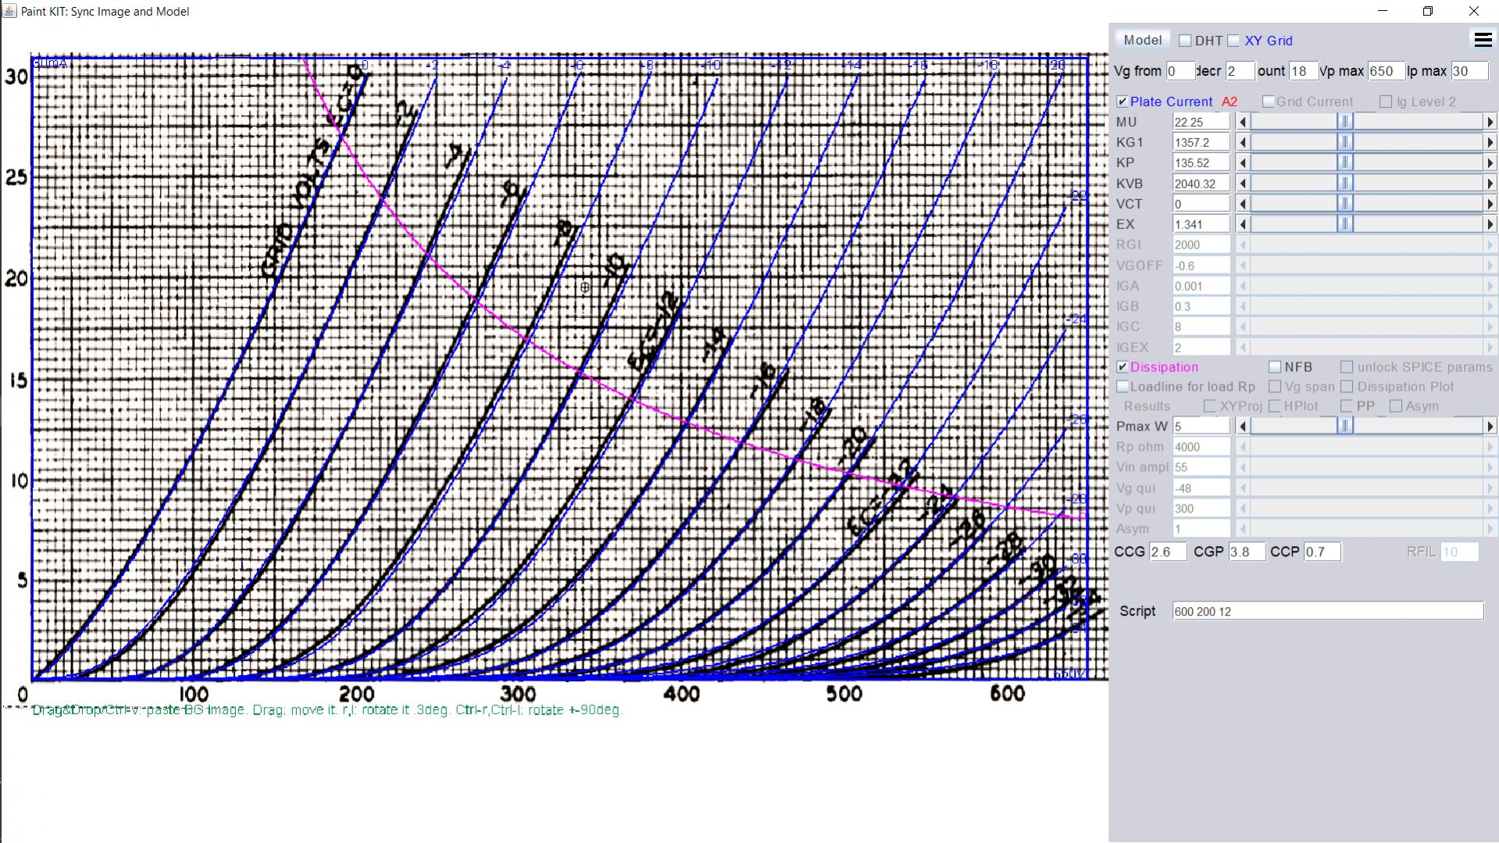Click the VCT slider thumb
This screenshot has height=843, width=1499.
[1345, 204]
